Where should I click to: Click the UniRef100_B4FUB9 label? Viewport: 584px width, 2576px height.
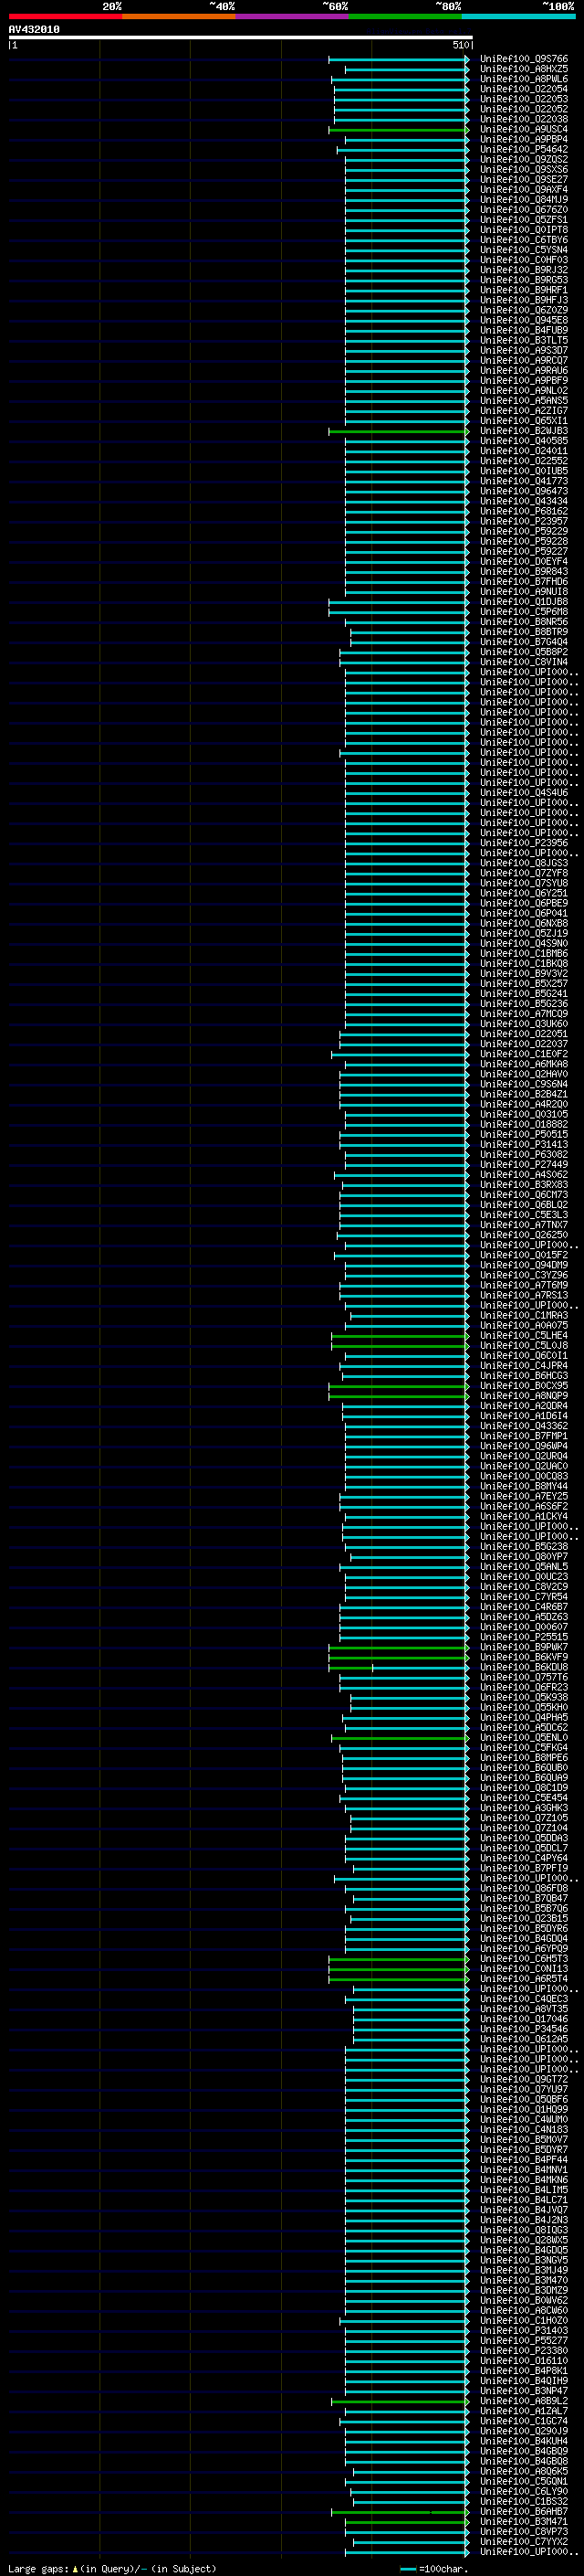[523, 331]
